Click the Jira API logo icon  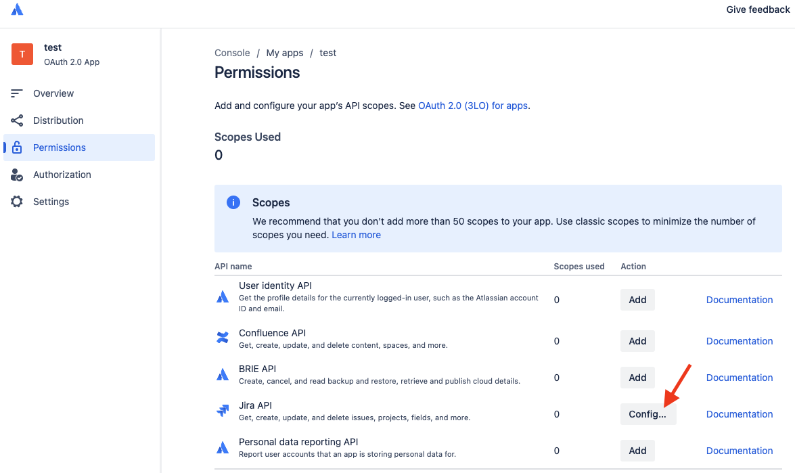[x=223, y=411]
